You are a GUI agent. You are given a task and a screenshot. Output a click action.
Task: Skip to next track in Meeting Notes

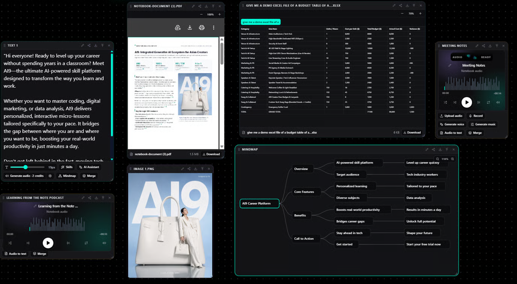coord(479,102)
